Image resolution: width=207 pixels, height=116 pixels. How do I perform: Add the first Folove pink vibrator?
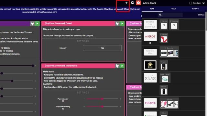click(164, 104)
